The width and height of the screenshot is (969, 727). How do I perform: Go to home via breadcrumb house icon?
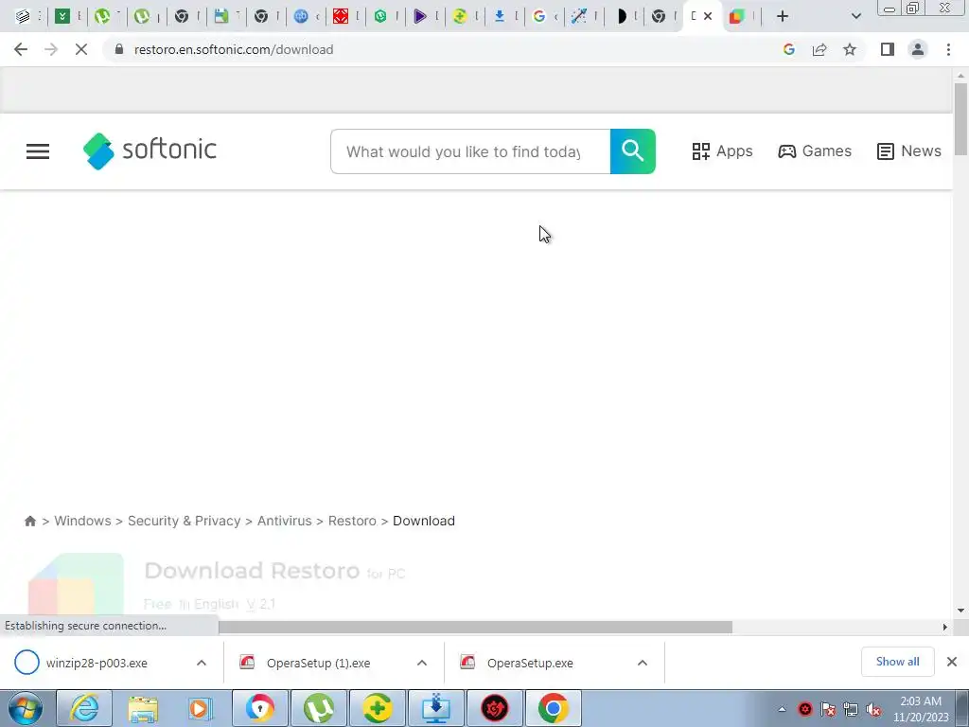29,522
